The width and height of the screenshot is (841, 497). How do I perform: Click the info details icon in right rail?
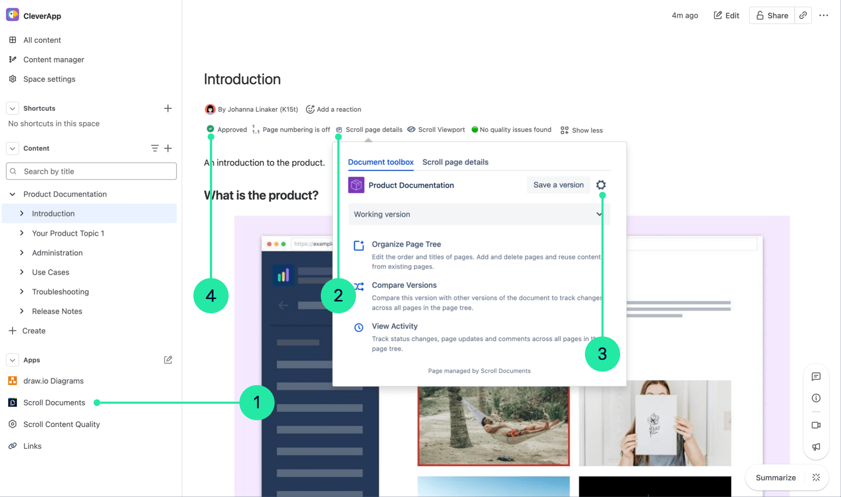(816, 398)
